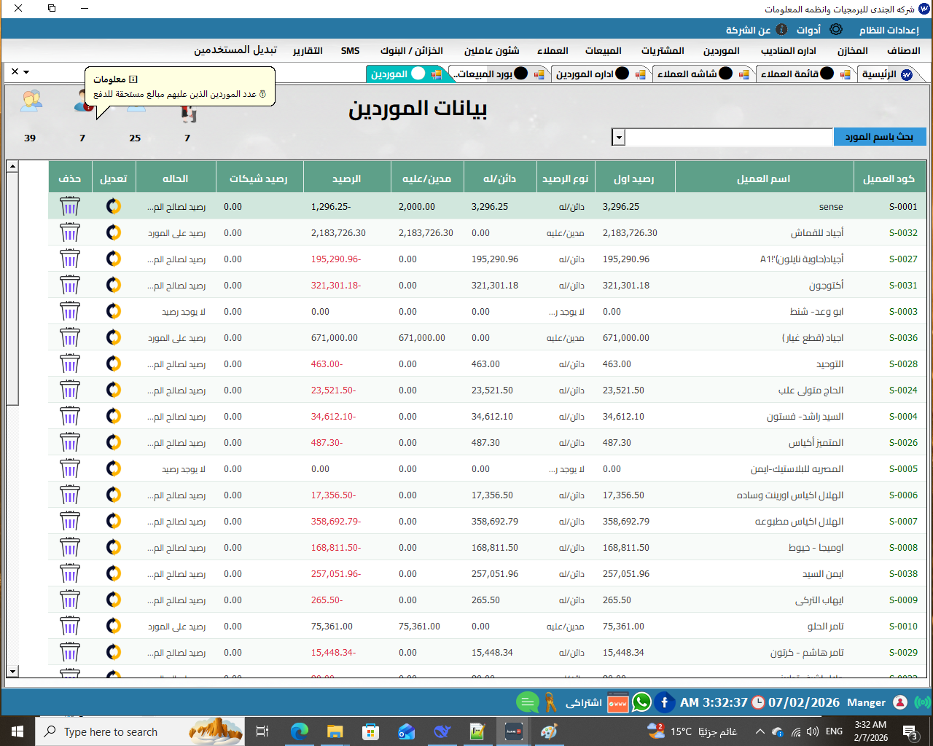
Task: Click the keys icon beside اشتراكى
Action: (550, 702)
